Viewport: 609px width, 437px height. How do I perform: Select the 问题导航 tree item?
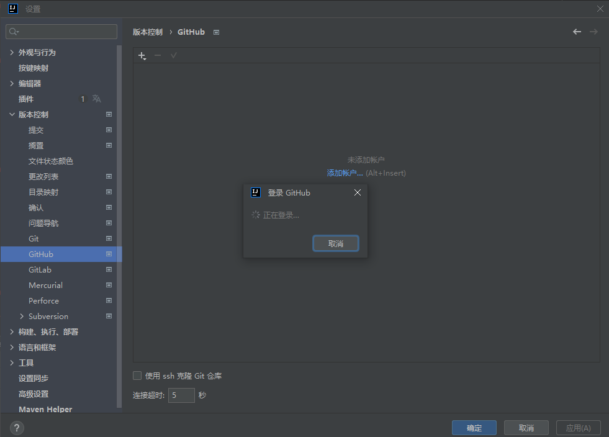coord(43,223)
